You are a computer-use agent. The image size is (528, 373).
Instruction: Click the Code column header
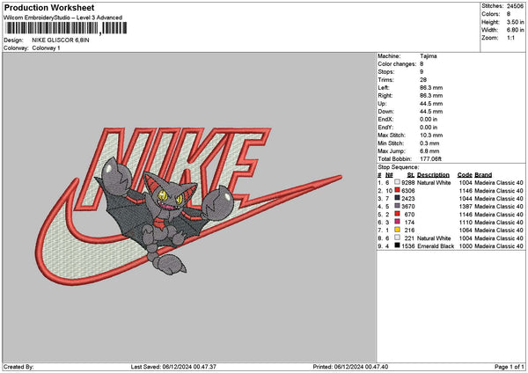[465, 175]
